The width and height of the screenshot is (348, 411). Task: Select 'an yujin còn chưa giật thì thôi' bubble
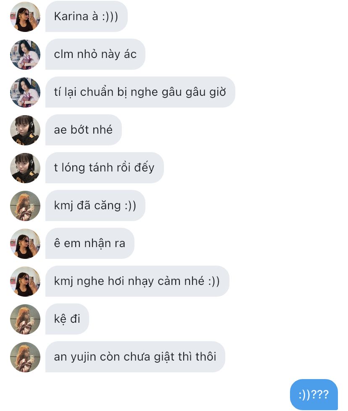coord(135,357)
